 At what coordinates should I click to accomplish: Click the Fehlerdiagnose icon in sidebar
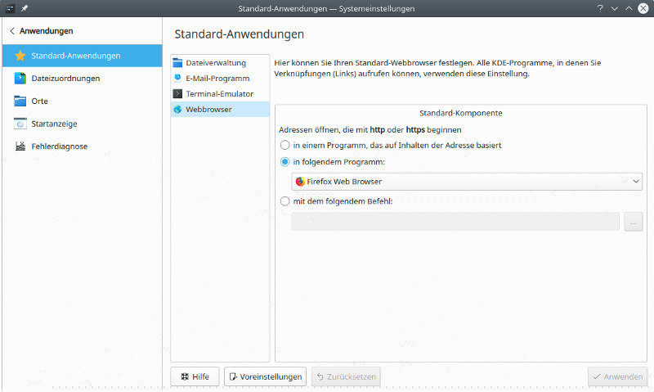(x=20, y=146)
